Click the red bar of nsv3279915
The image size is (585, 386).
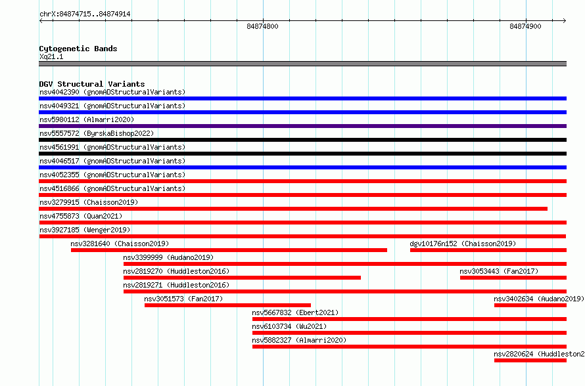pyautogui.click(x=293, y=209)
